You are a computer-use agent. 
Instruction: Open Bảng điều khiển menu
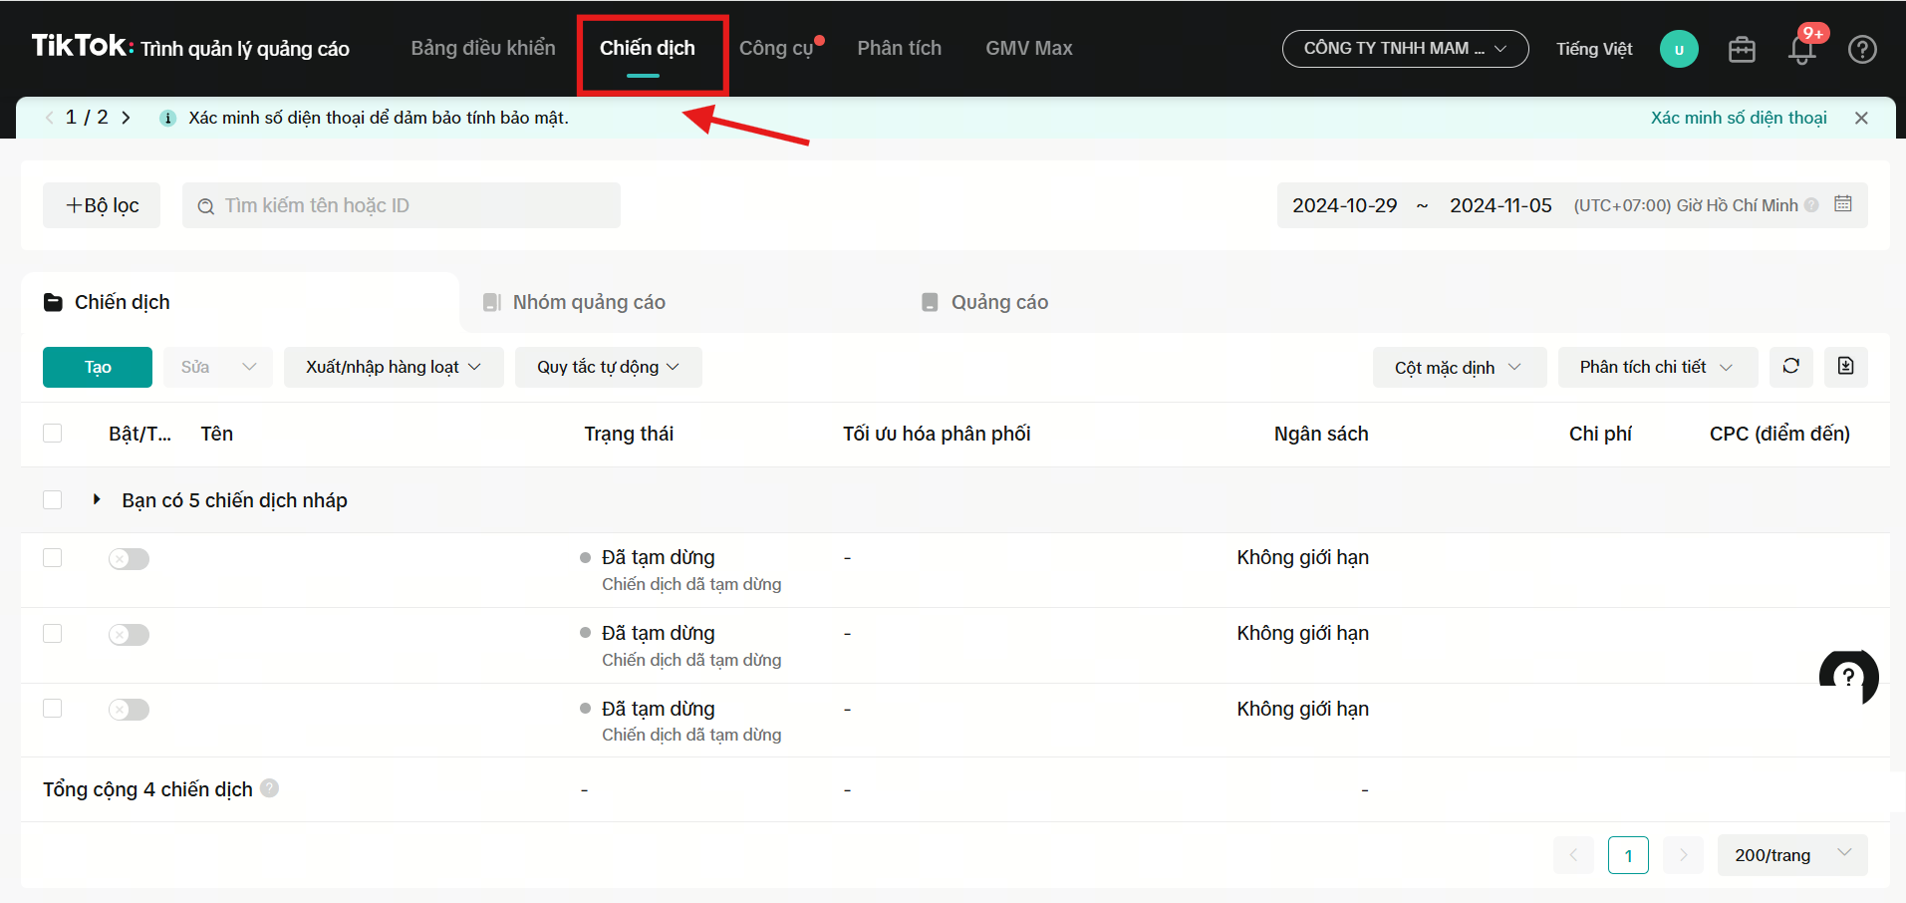coord(483,48)
